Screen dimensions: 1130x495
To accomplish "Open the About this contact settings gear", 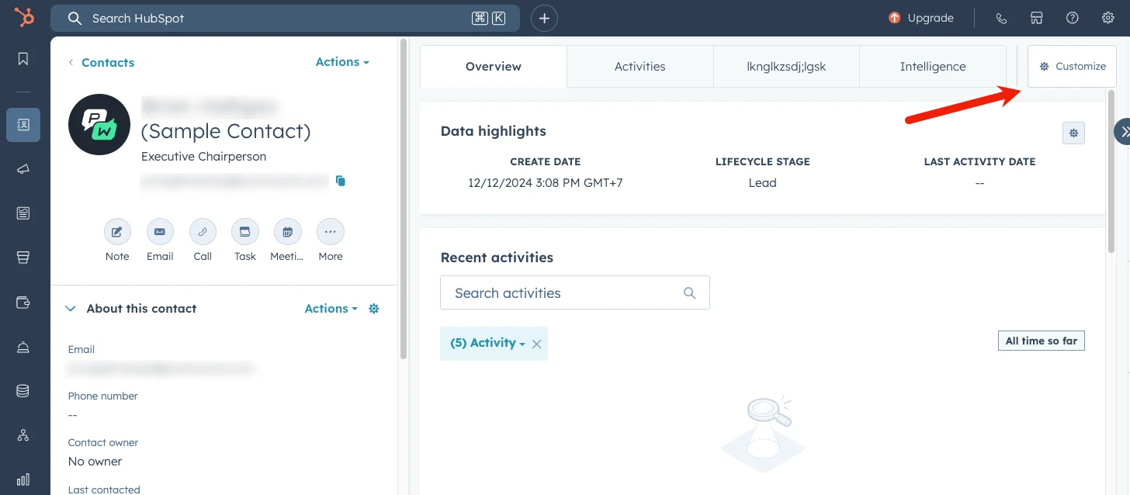I will point(373,308).
